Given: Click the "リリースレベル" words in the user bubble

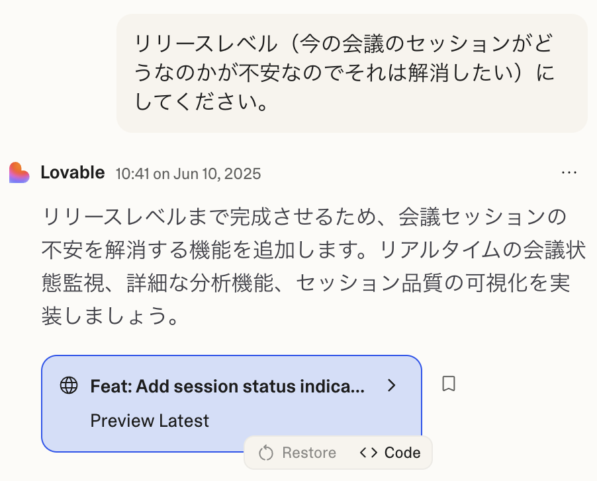Looking at the screenshot, I should (x=206, y=44).
